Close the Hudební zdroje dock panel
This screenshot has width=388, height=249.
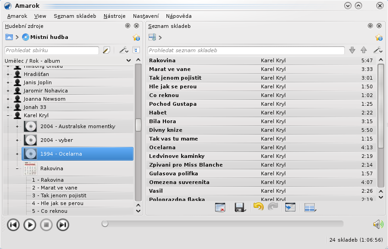pyautogui.click(x=136, y=26)
